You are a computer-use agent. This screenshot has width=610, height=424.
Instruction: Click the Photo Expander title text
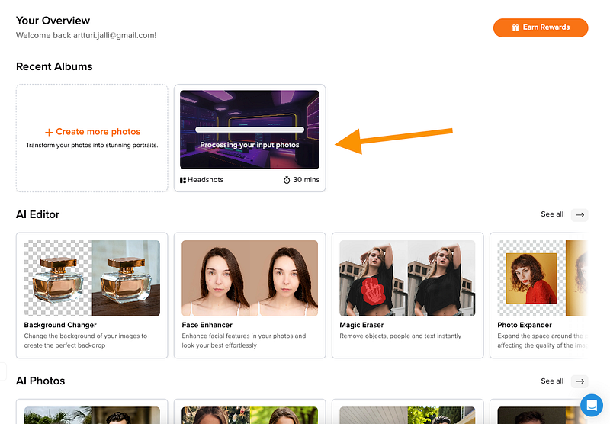[525, 325]
